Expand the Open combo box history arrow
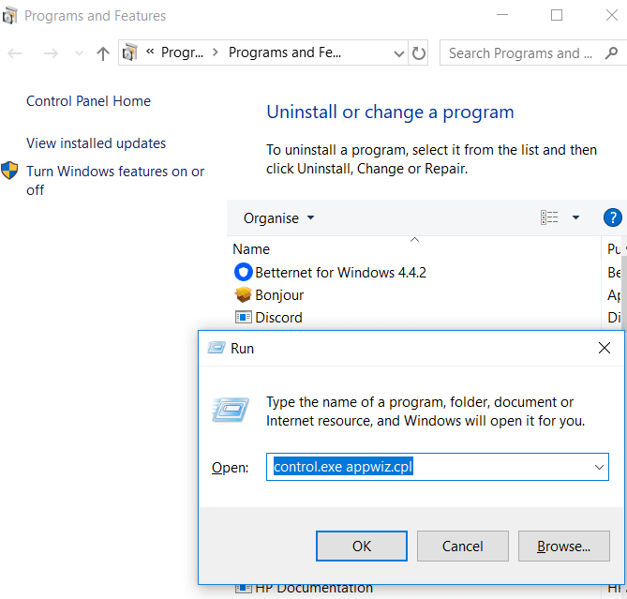The height and width of the screenshot is (599, 627). 599,467
